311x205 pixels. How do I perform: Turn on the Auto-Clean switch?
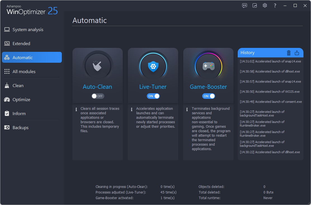tap(98, 96)
